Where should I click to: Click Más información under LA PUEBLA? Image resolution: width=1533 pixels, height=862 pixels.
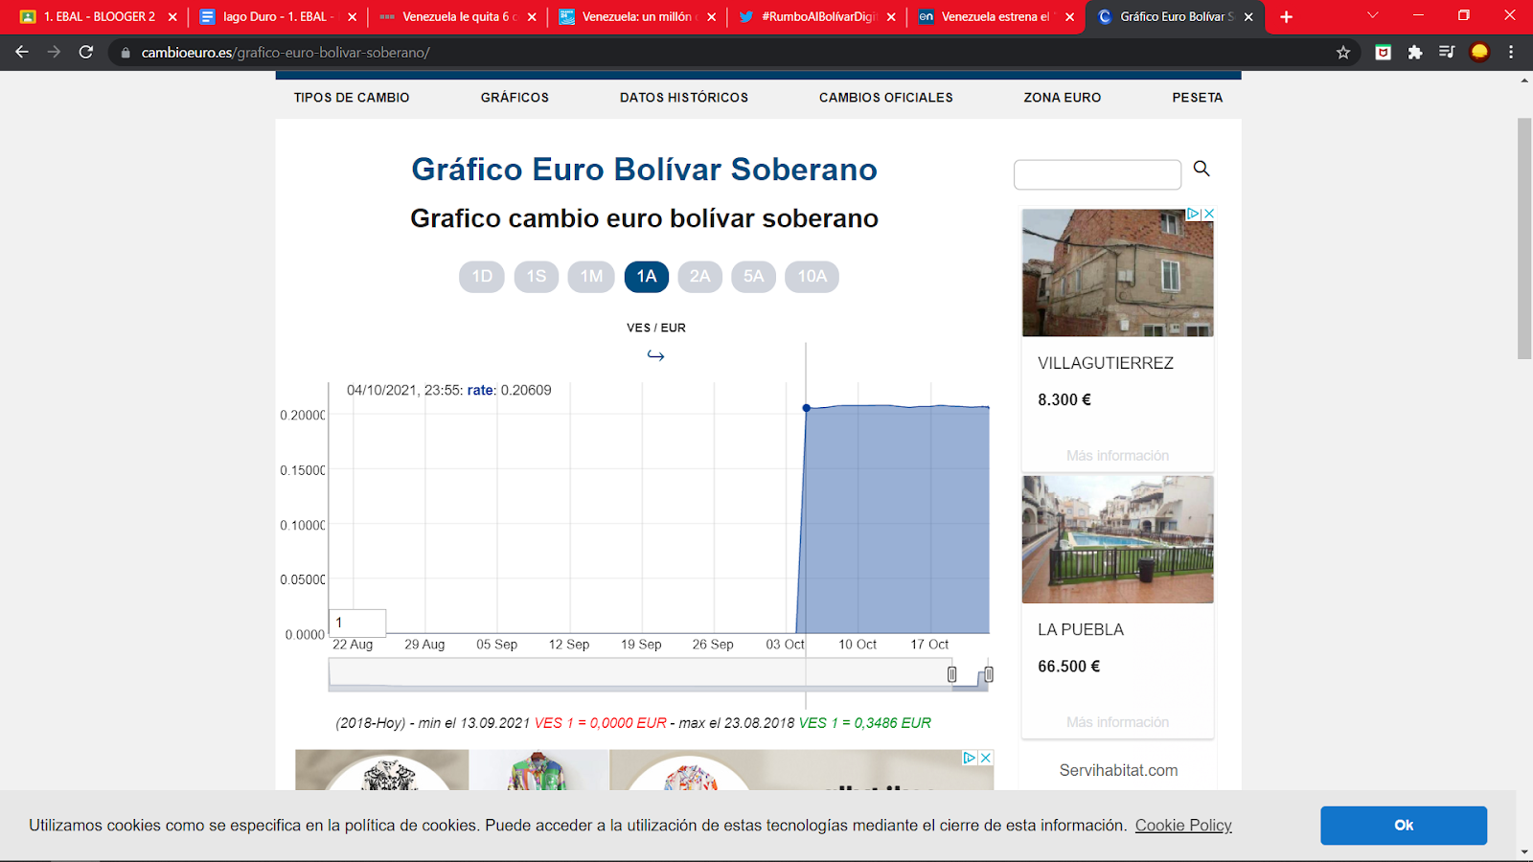[1118, 722]
